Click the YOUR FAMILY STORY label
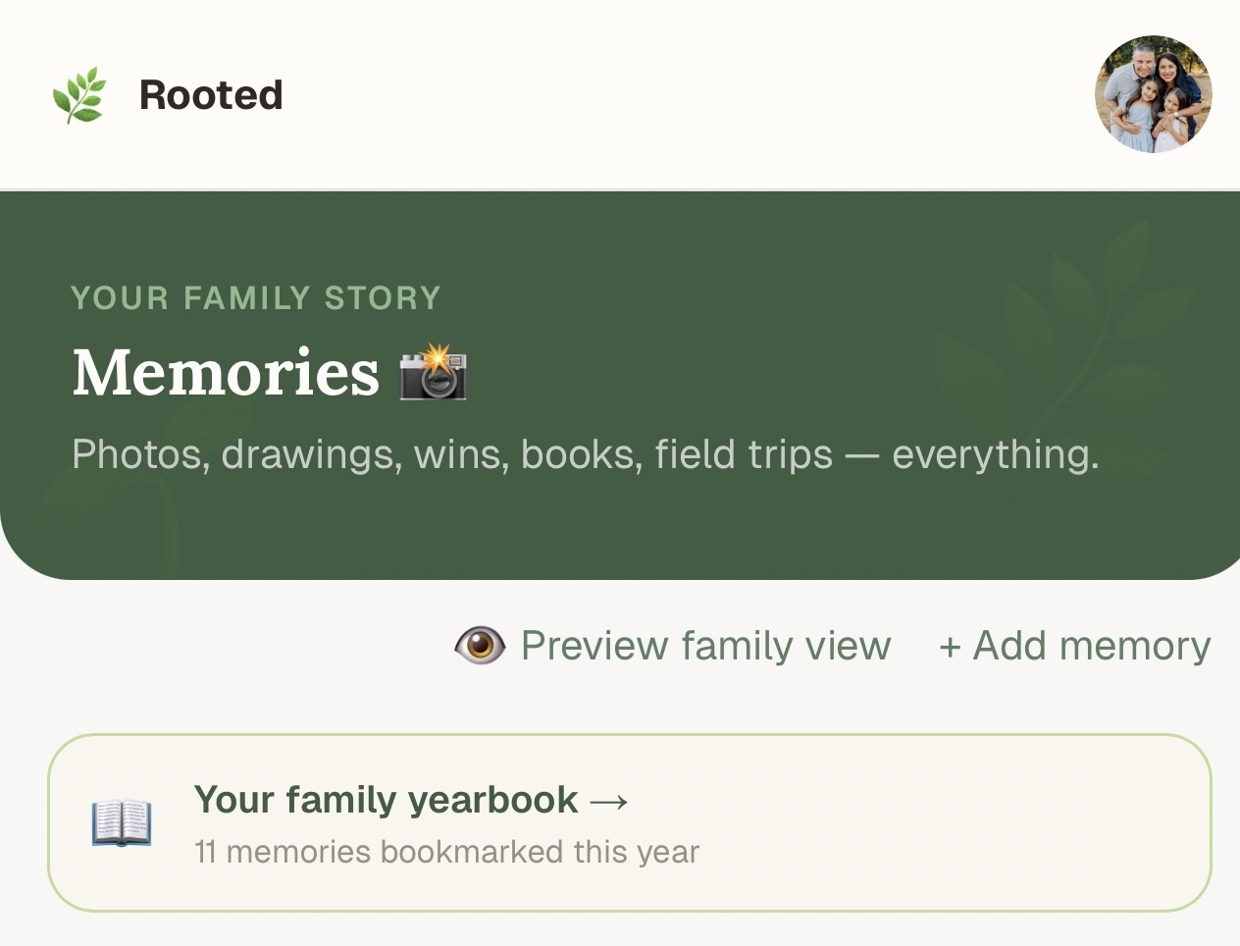This screenshot has height=946, width=1240. pyautogui.click(x=256, y=297)
